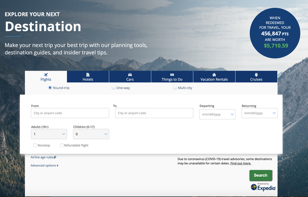Select the Multi-city trip option

click(x=175, y=88)
